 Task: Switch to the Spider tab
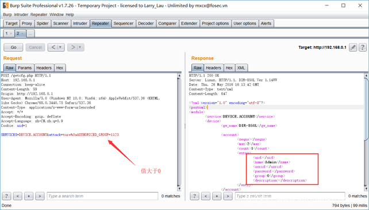[43, 24]
